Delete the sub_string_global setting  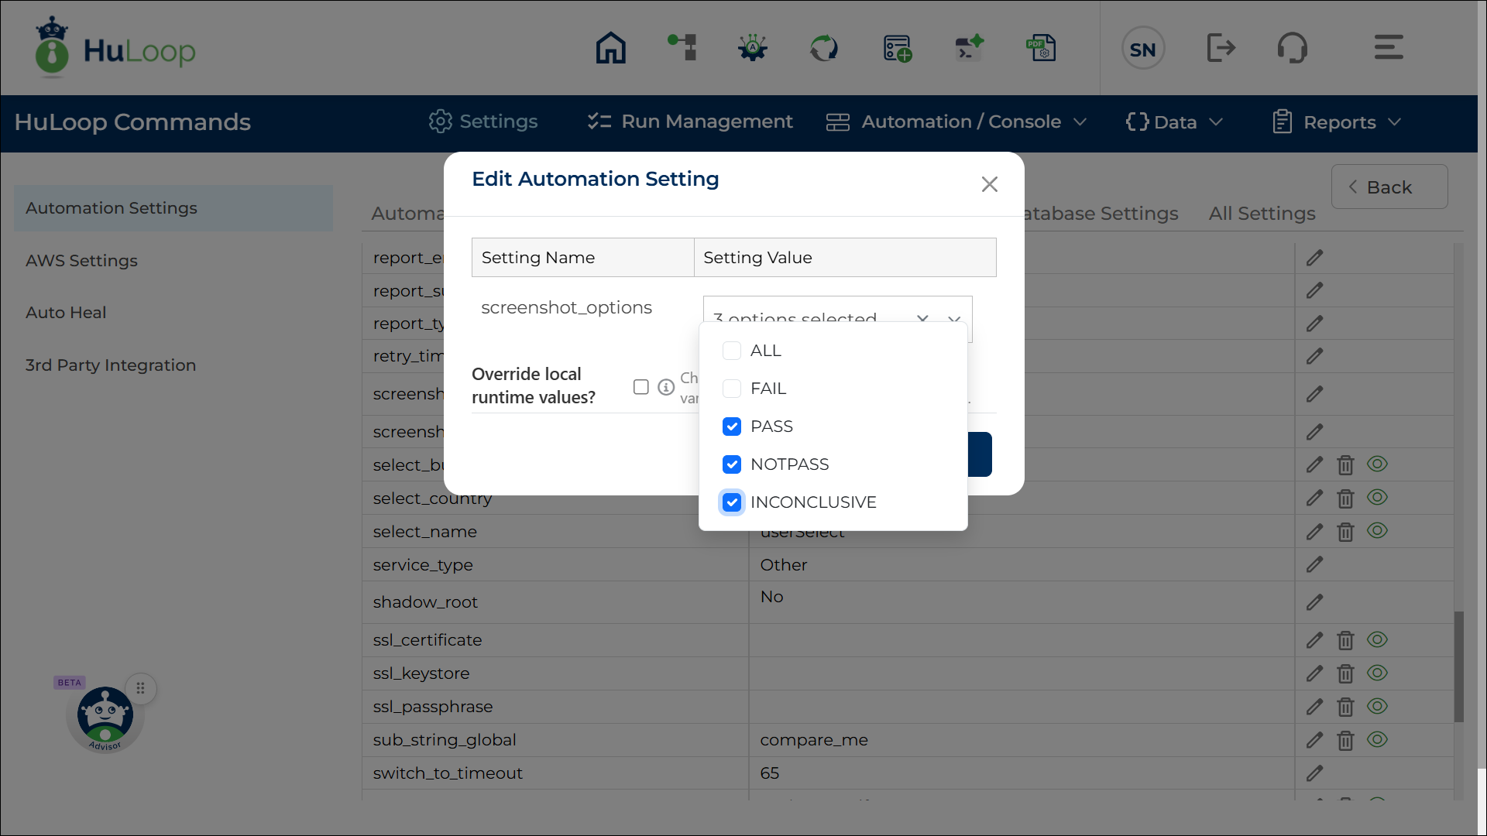tap(1345, 740)
